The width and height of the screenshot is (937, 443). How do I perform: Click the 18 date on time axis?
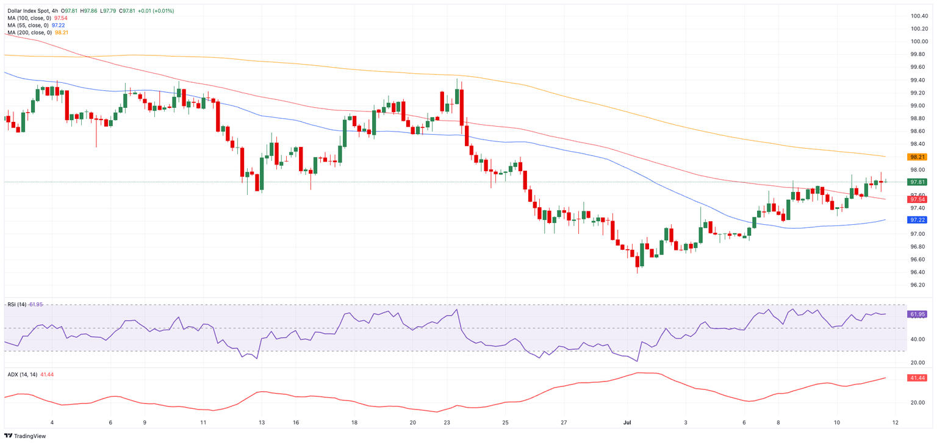(354, 422)
